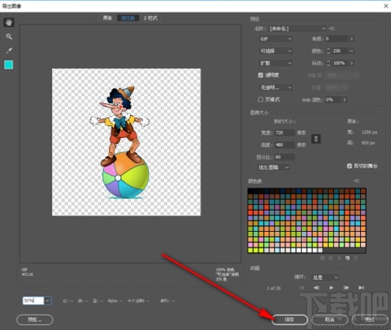Click the lossy (损耗) value field showing 0
The image size is (391, 330).
(x=336, y=38)
